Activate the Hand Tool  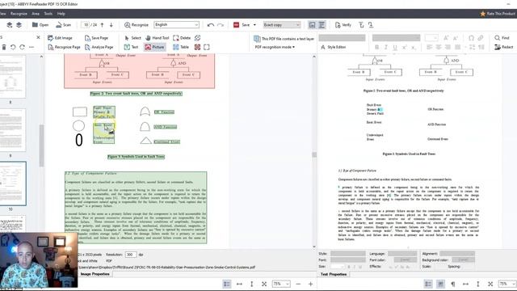(x=157, y=38)
